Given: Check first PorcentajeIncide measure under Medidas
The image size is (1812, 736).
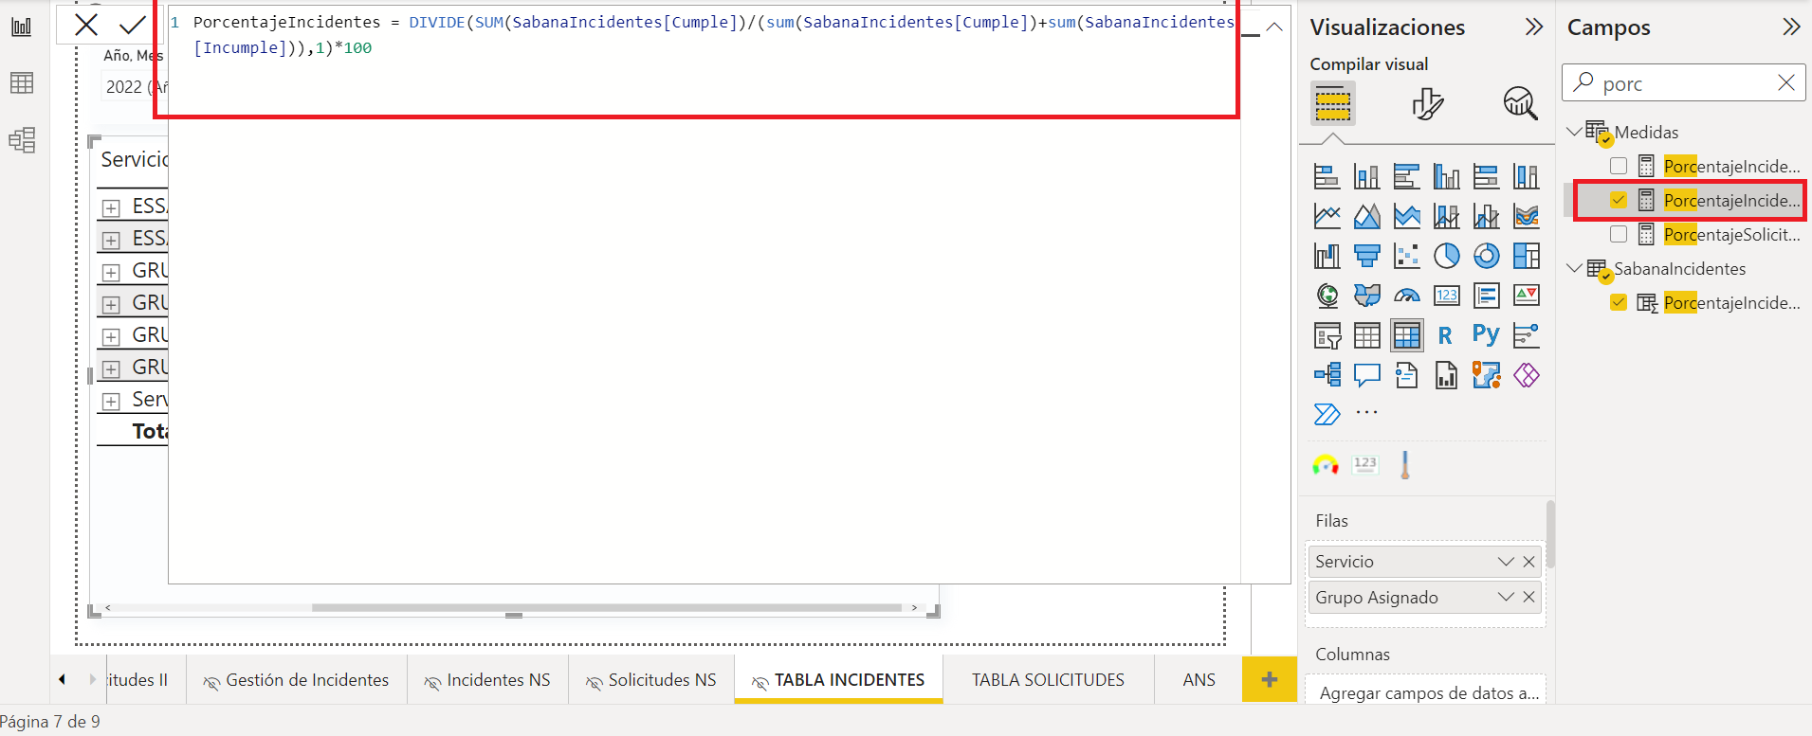Looking at the screenshot, I should point(1619,166).
